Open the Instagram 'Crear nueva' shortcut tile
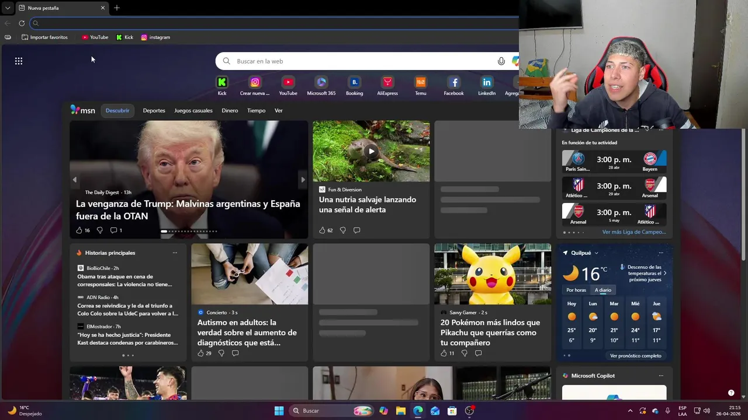 coord(255,86)
